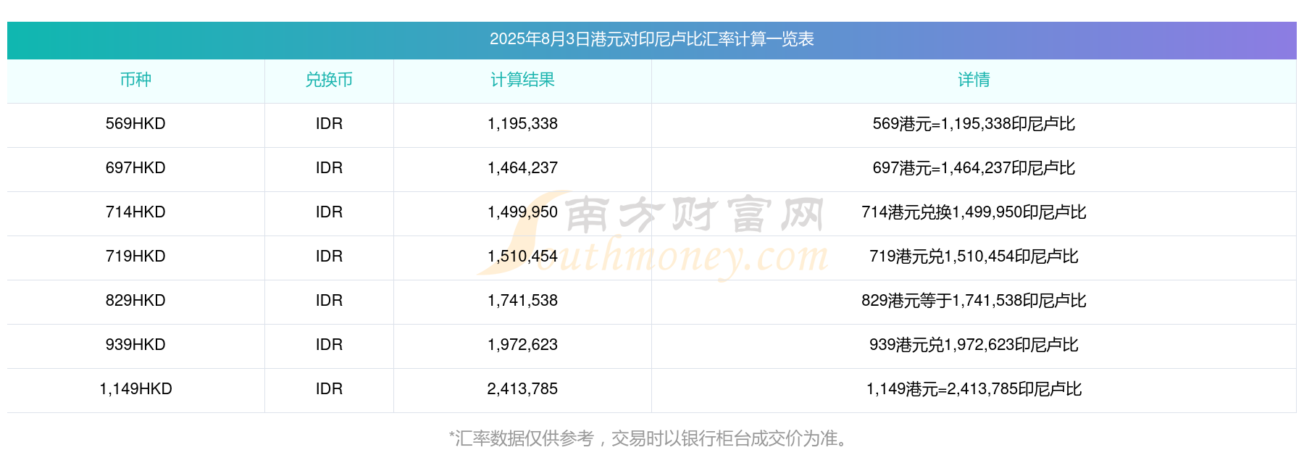Screen dimensions: 1304x471
Task: Select the 币种 column header
Action: click(135, 80)
